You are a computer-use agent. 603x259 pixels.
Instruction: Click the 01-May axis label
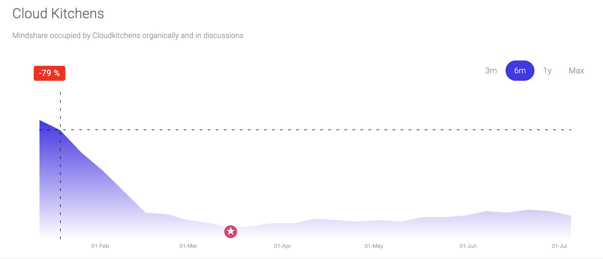coord(374,246)
